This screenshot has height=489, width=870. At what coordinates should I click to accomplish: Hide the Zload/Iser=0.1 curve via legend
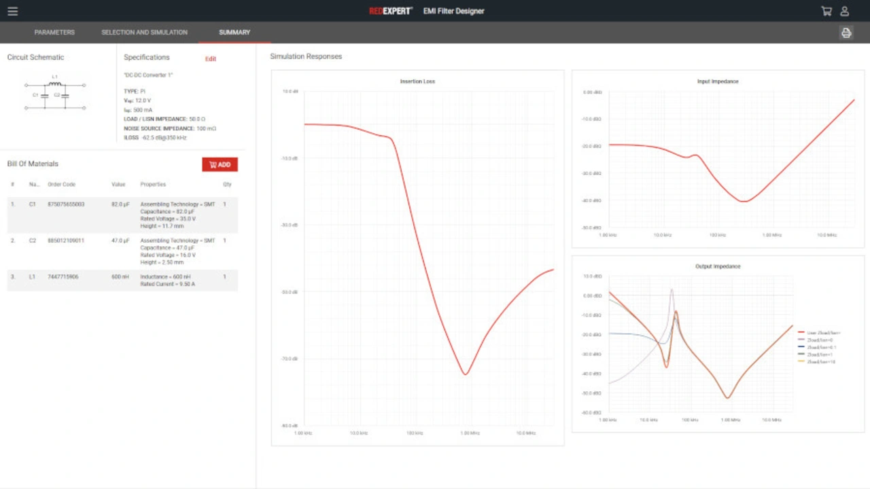[820, 347]
